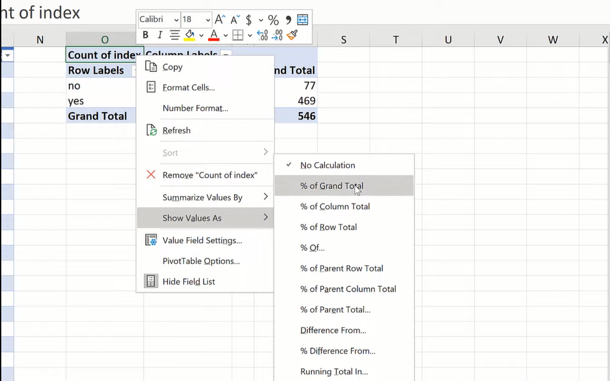Expand the Summarize Values By submenu
The width and height of the screenshot is (610, 381).
[205, 197]
